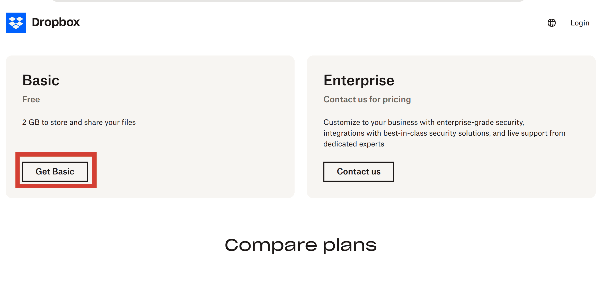Click the 'dedicated experts' text line
Screen dimensions: 602x288
354,144
